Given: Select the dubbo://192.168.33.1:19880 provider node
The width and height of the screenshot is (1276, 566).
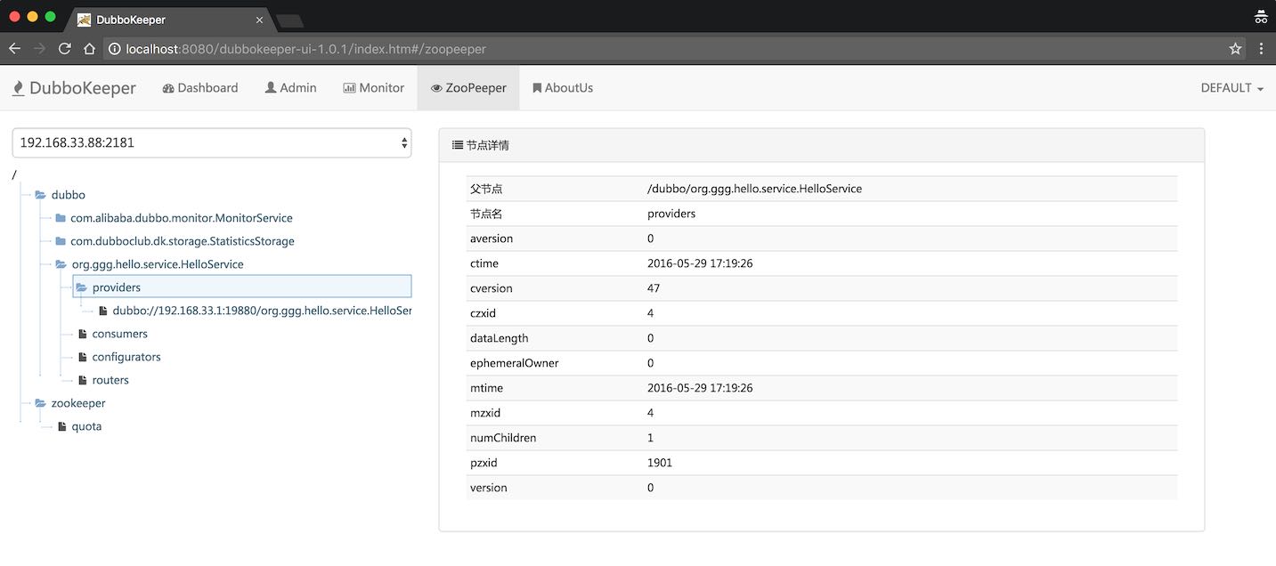Looking at the screenshot, I should click(262, 310).
